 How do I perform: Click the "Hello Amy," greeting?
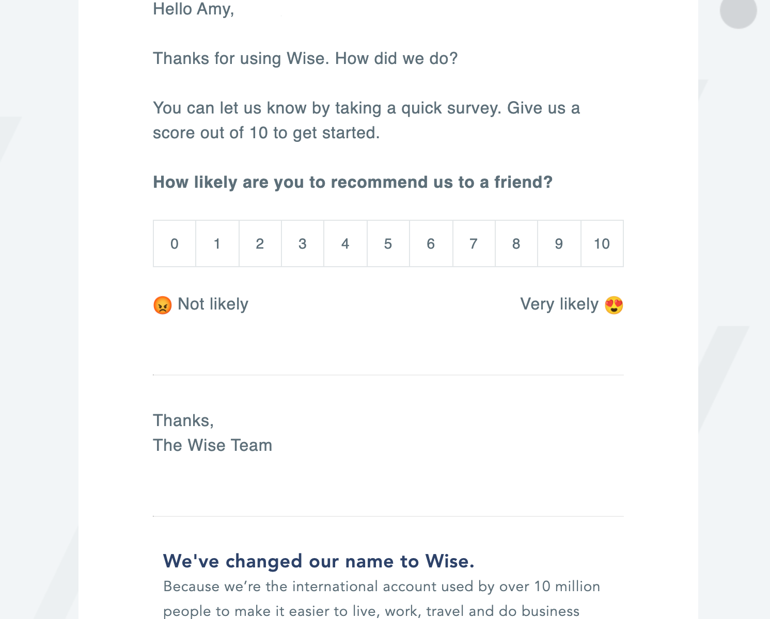(194, 9)
